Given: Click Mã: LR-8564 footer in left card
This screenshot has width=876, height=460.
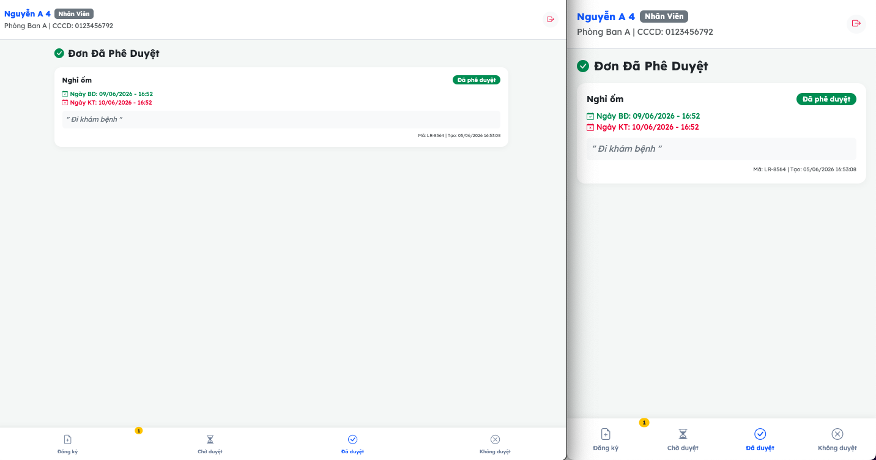Looking at the screenshot, I should point(459,135).
